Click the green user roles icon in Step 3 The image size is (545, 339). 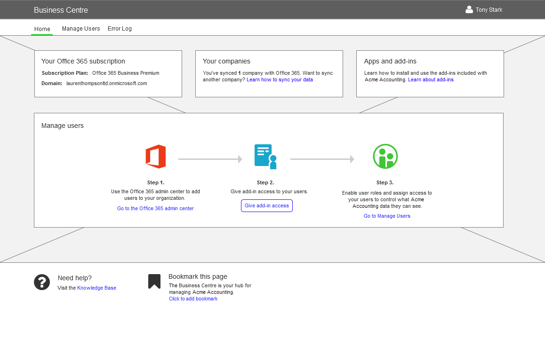click(385, 156)
